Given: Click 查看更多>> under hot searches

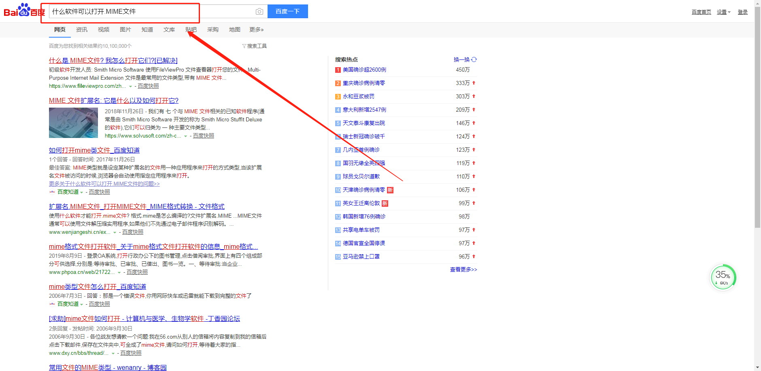Looking at the screenshot, I should 463,269.
